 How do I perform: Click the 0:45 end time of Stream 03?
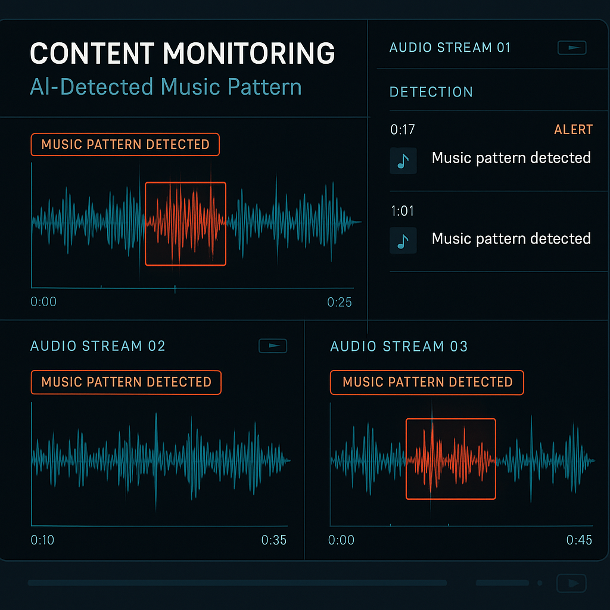pos(579,540)
